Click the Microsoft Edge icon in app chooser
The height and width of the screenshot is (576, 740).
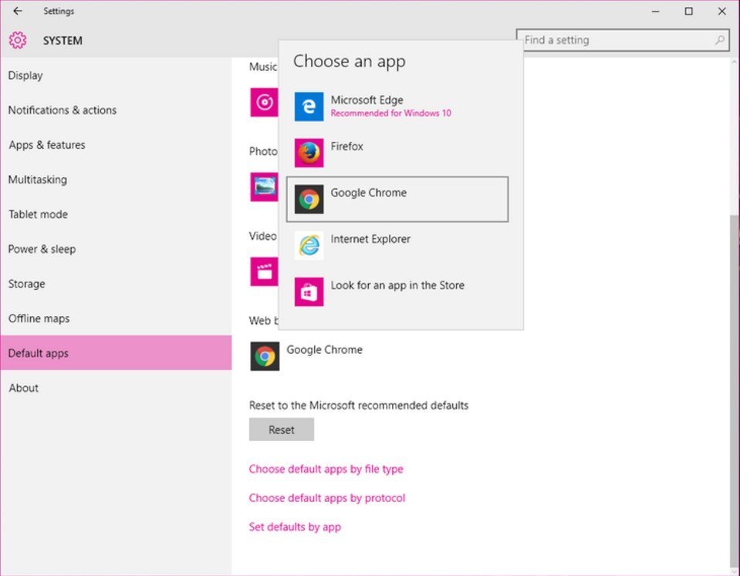[309, 107]
